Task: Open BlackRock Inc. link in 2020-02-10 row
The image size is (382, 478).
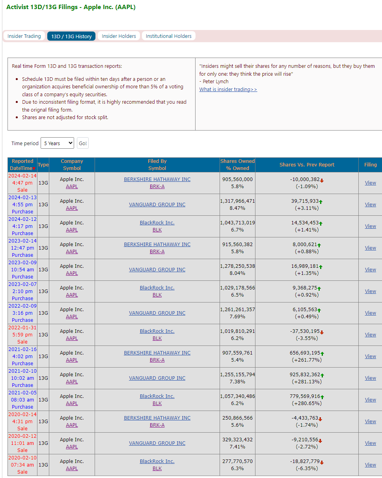Action: point(157,461)
